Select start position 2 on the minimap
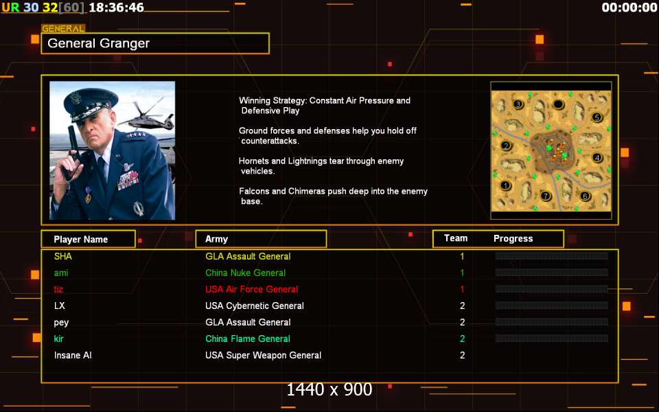This screenshot has height=412, width=659. click(x=506, y=146)
